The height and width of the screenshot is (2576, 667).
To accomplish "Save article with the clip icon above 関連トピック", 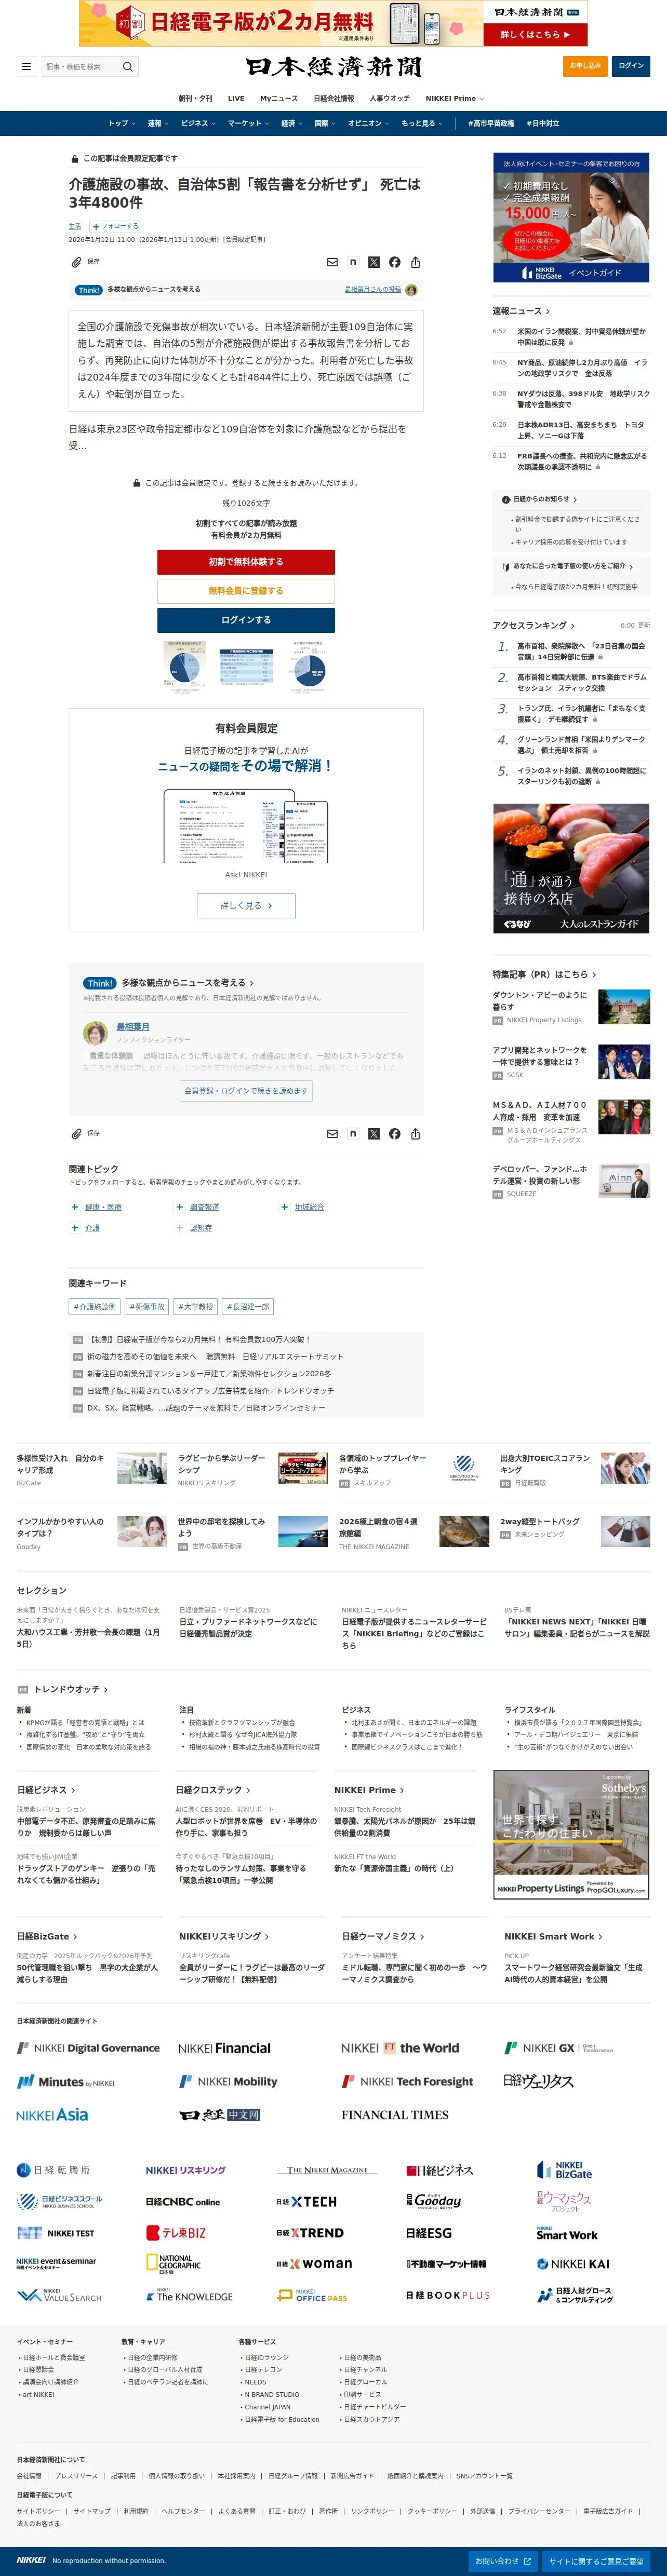I will (75, 1134).
